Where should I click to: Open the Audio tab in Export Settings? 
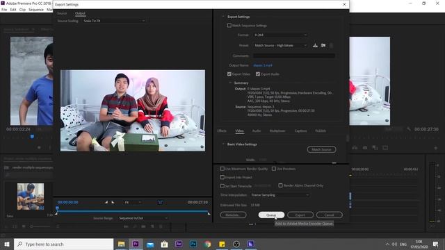tap(257, 131)
